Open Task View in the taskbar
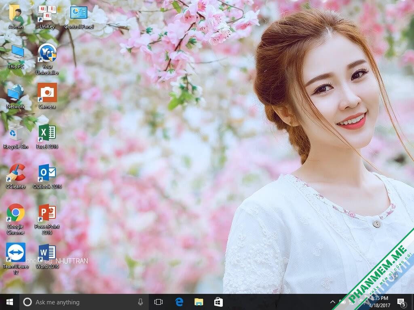 158,302
